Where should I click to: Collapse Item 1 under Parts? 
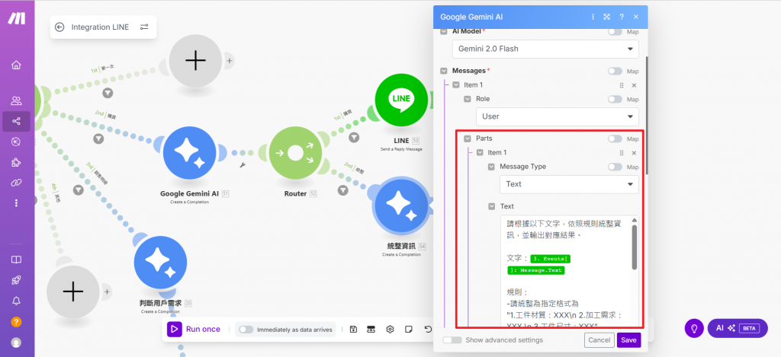point(480,153)
